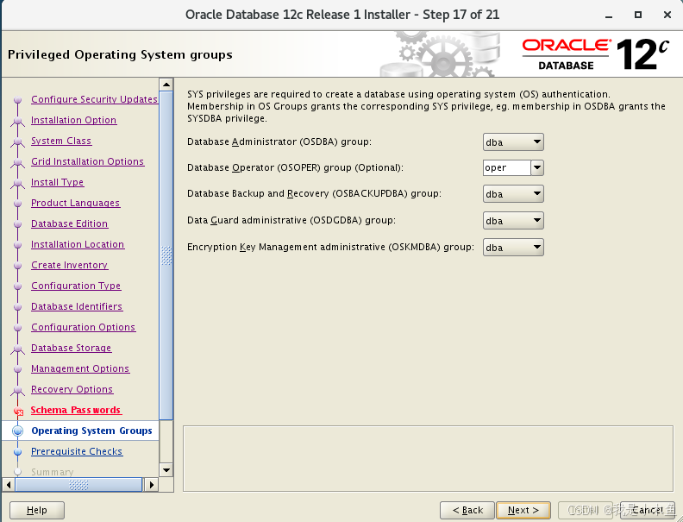Open the Management Options step
This screenshot has width=683, height=522.
coord(80,368)
